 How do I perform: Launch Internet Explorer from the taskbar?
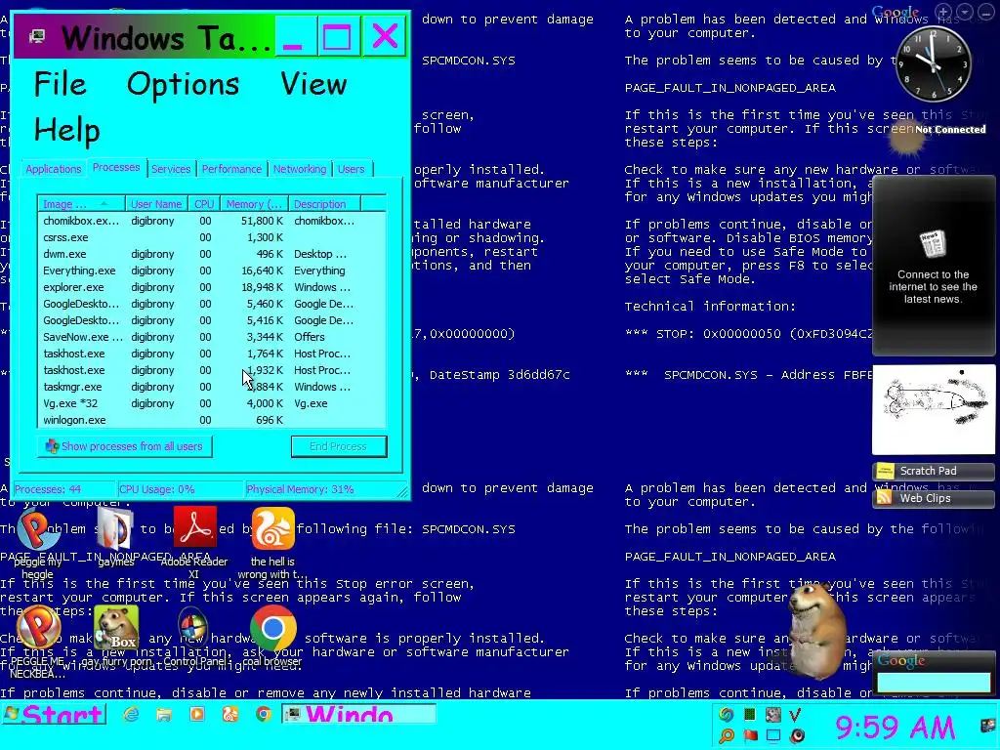pos(131,714)
